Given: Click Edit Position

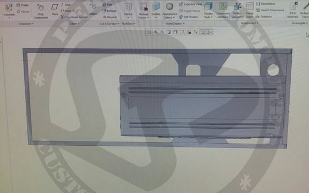Looking at the screenshot, I should tap(189, 17).
